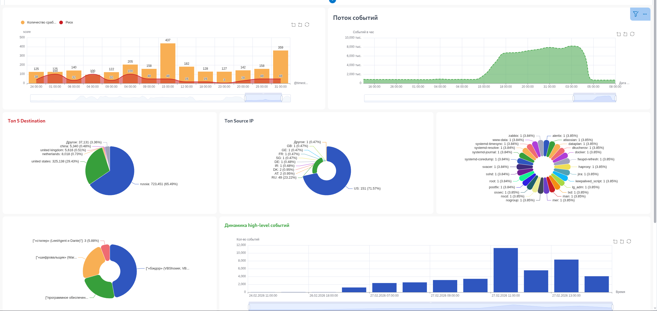This screenshot has height=311, width=657.
Task: Click zoom reset icon on Поток событий chart
Action: 625,34
